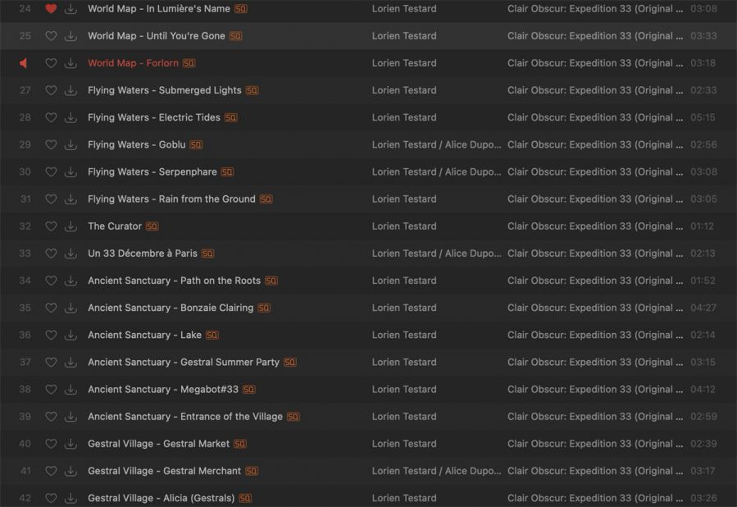Click the SQ badge next to Gestral Market
The height and width of the screenshot is (507, 737).
(240, 444)
